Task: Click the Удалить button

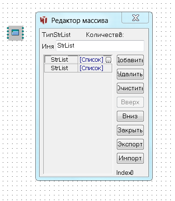Action: click(130, 74)
